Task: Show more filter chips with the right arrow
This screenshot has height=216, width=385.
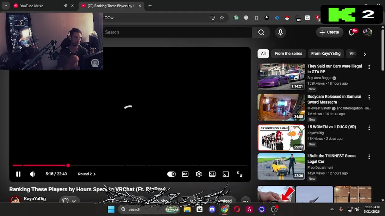Action: pyautogui.click(x=365, y=54)
